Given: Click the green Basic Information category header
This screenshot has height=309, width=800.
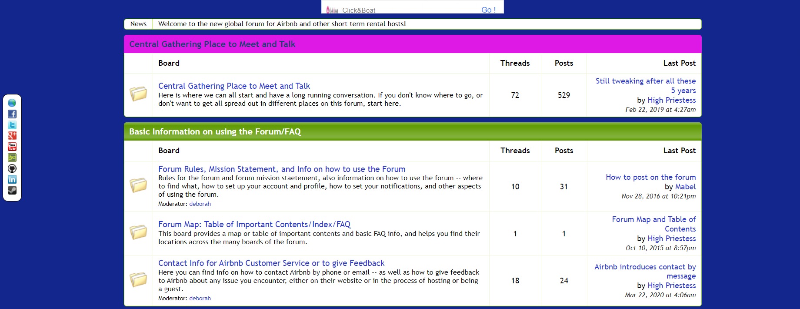Looking at the screenshot, I should tap(215, 131).
